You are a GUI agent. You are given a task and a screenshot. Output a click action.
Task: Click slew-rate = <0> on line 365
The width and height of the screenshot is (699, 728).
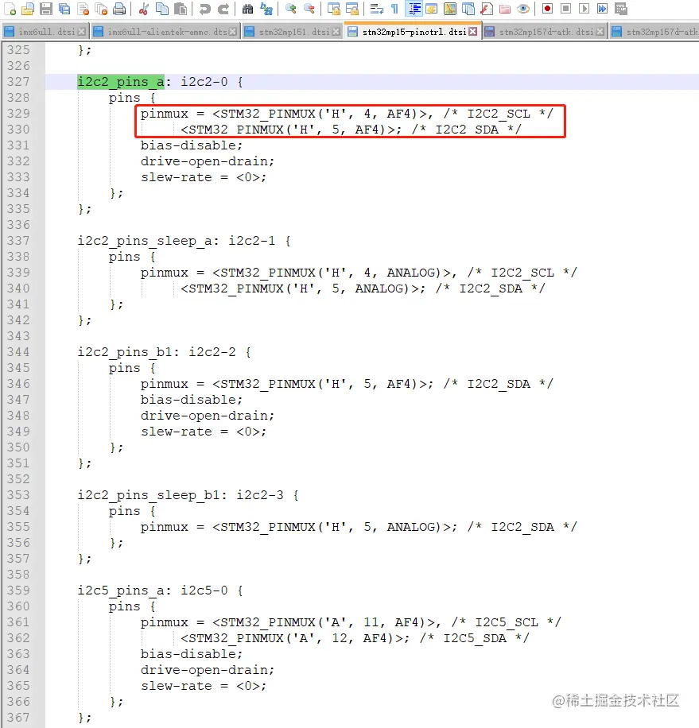(204, 686)
